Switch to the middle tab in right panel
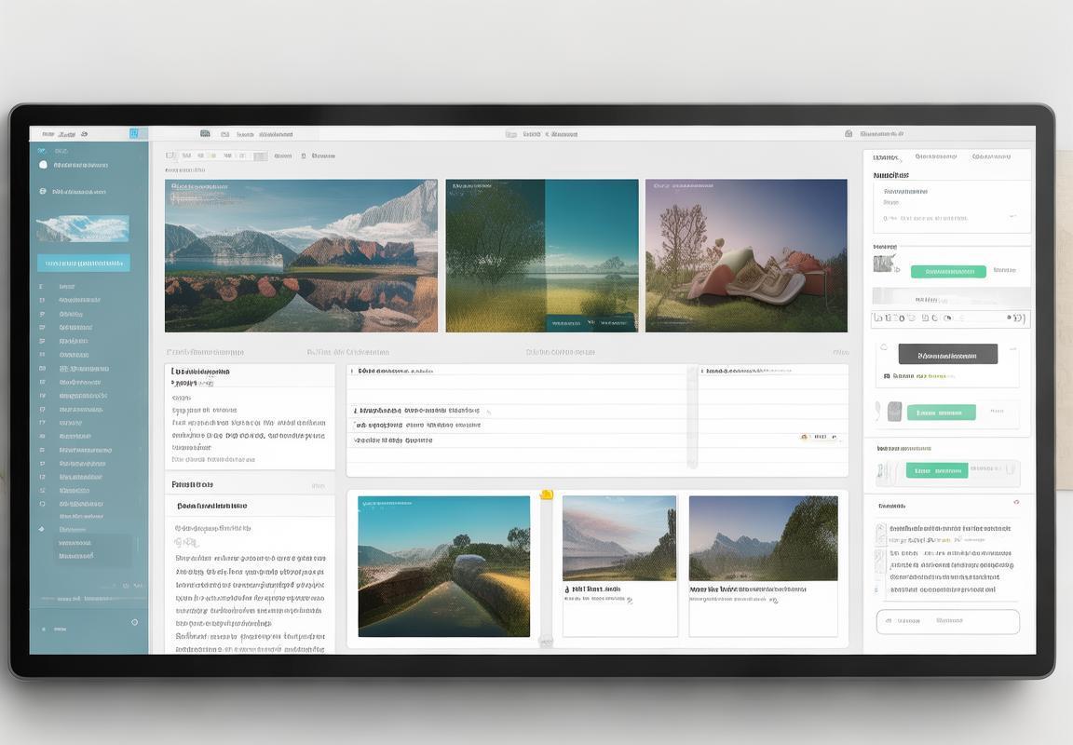 click(936, 157)
